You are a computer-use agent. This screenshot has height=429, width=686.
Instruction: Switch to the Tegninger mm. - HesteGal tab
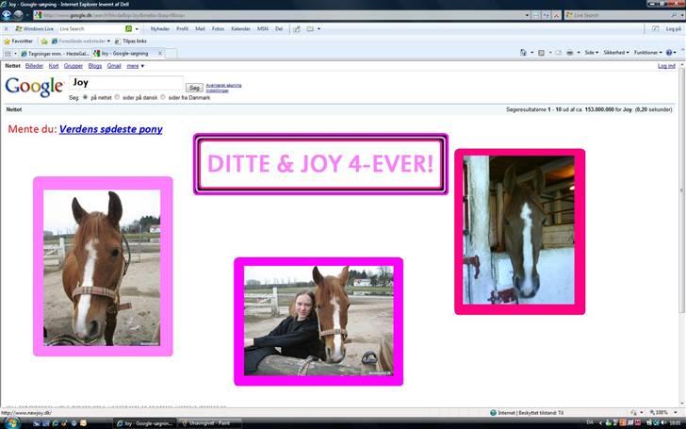(x=55, y=54)
